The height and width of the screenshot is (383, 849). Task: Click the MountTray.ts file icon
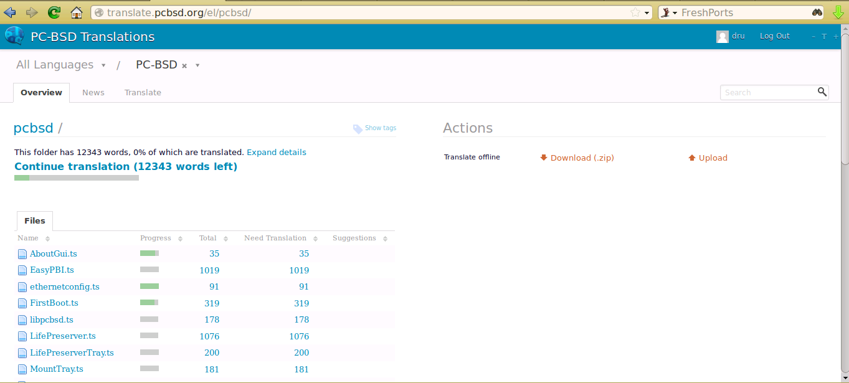[x=22, y=369]
